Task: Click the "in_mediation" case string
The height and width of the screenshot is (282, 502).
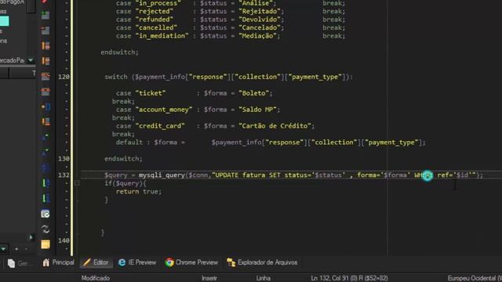Action: (x=162, y=36)
